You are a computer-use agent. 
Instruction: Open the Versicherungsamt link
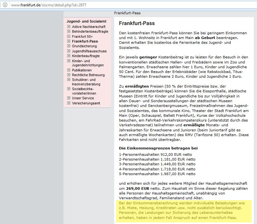86,103
